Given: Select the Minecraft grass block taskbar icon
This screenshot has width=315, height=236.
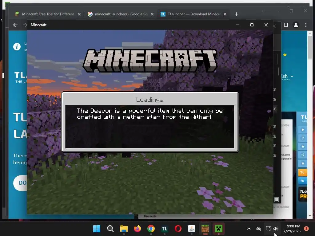Looking at the screenshot, I should [205, 229].
